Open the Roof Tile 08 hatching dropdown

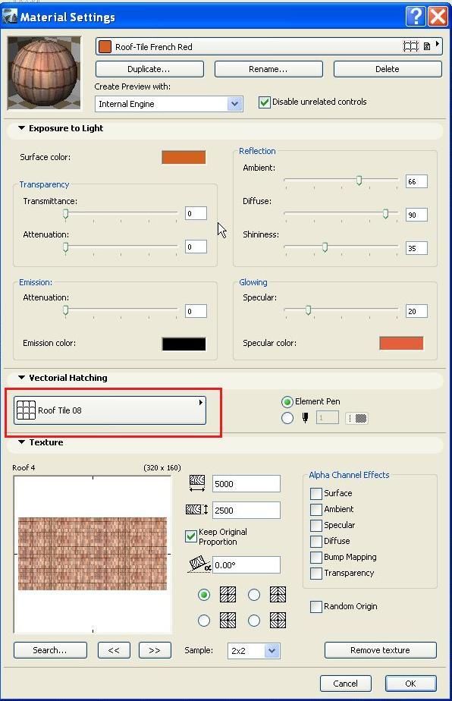pyautogui.click(x=110, y=410)
